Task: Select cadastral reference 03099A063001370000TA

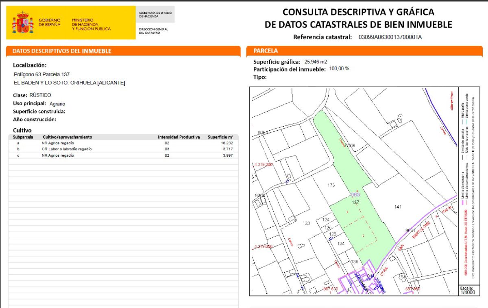Action: 390,37
